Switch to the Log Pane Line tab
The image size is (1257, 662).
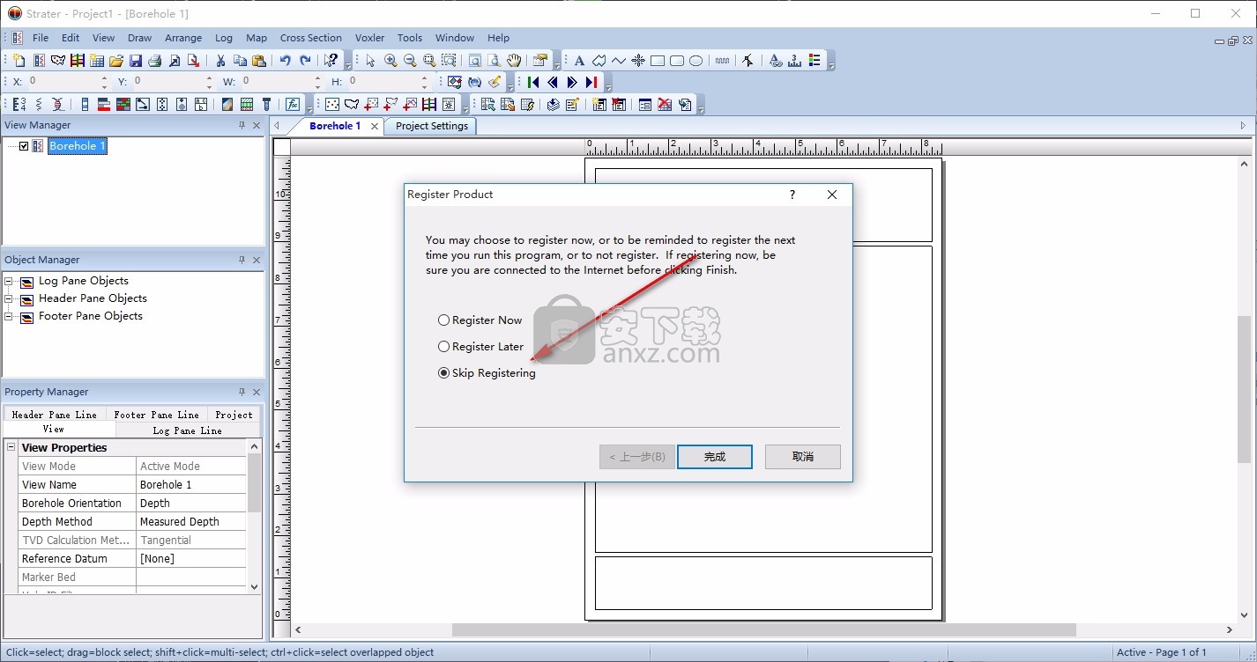[x=187, y=430]
